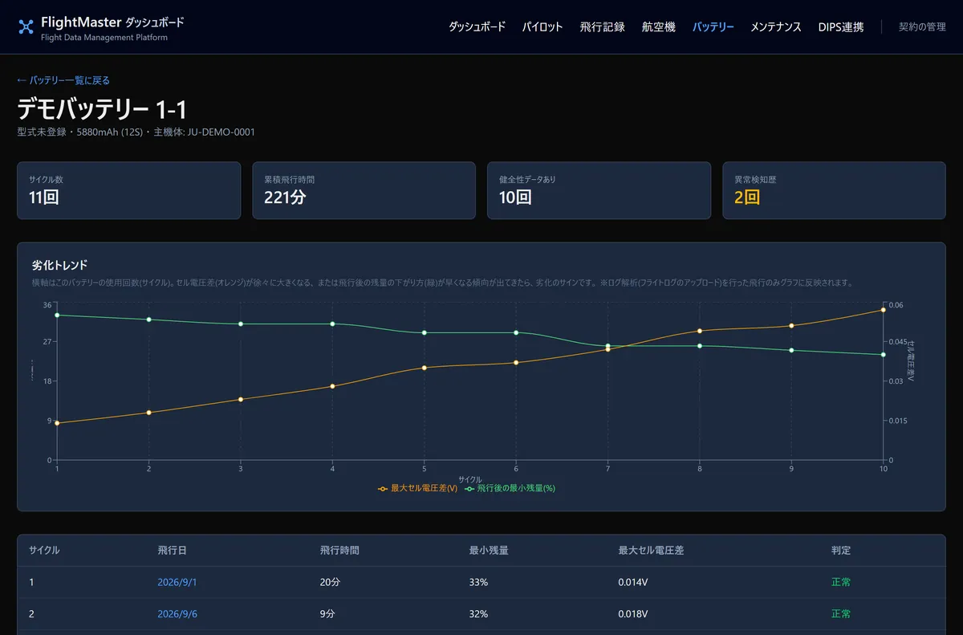The width and height of the screenshot is (963, 635).
Task: Select the 累積飛行時間 221分 stat card
Action: coord(364,190)
